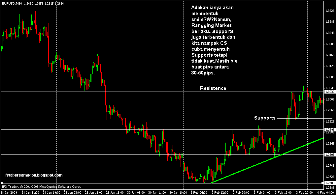Click the IFX Trader MetaQuotes copyright text
The width and height of the screenshot is (336, 195).
pos(41,186)
